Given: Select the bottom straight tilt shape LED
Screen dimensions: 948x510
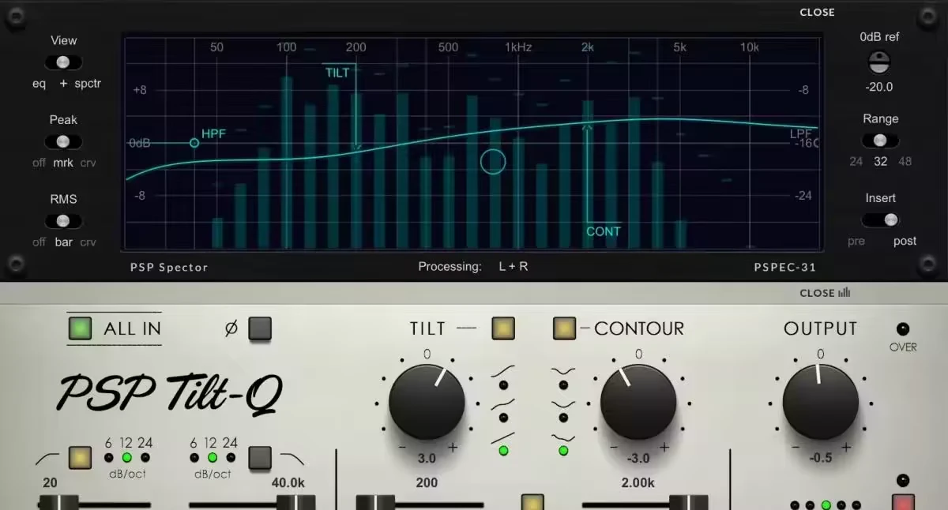Looking at the screenshot, I should tap(503, 451).
